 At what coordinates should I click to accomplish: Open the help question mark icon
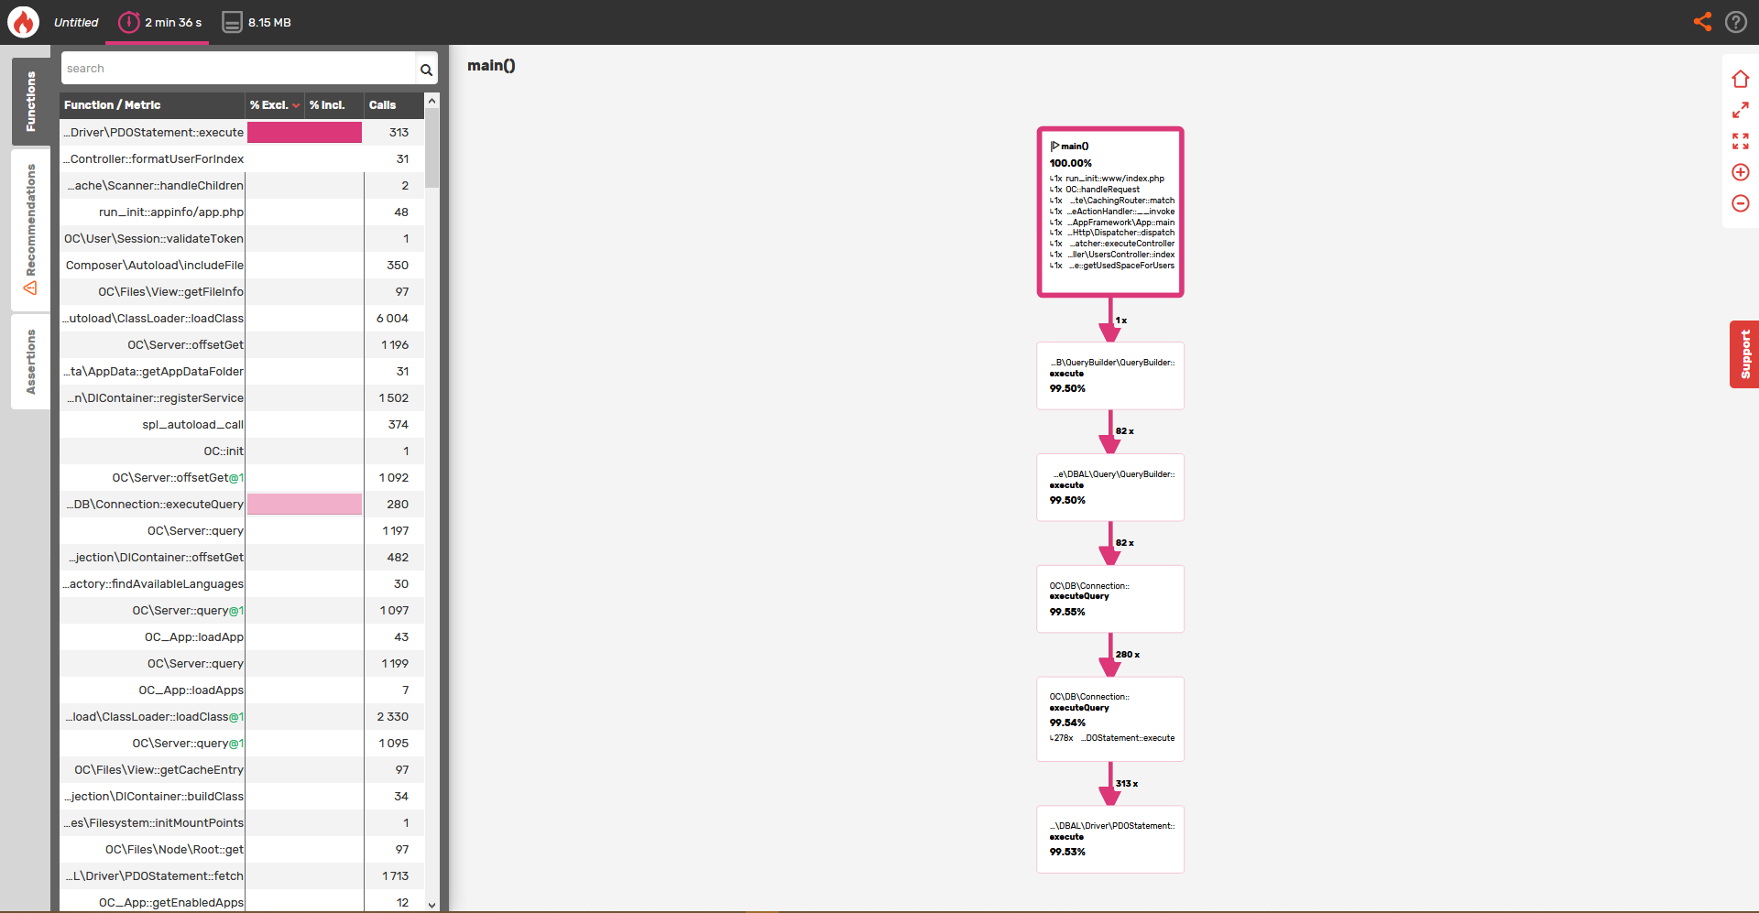pyautogui.click(x=1736, y=22)
